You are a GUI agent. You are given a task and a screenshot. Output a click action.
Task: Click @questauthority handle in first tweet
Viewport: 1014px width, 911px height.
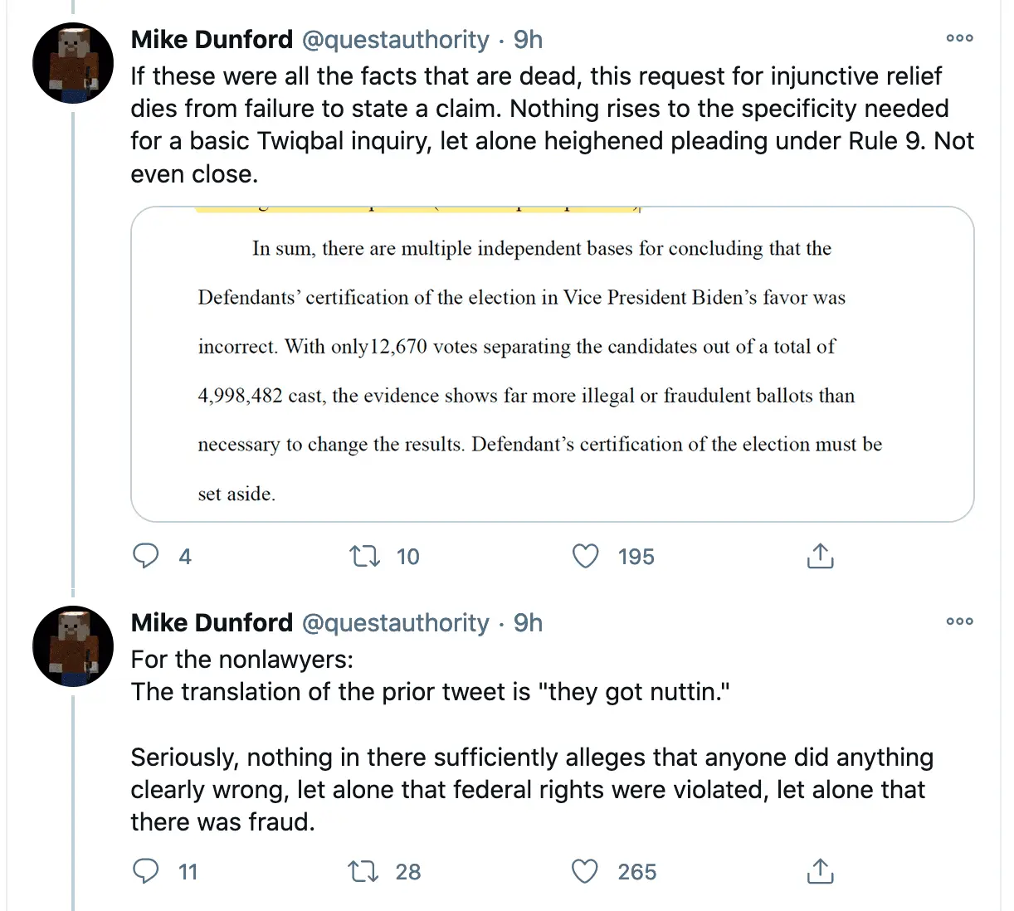tap(395, 40)
